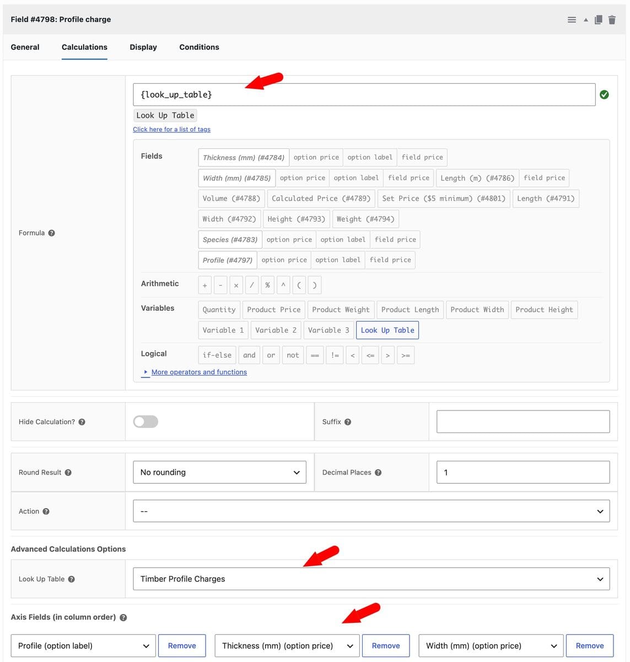The image size is (630, 662).
Task: Switch to the General tab
Action: [25, 47]
